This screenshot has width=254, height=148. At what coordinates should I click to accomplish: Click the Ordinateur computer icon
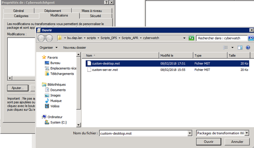[x=44, y=117]
